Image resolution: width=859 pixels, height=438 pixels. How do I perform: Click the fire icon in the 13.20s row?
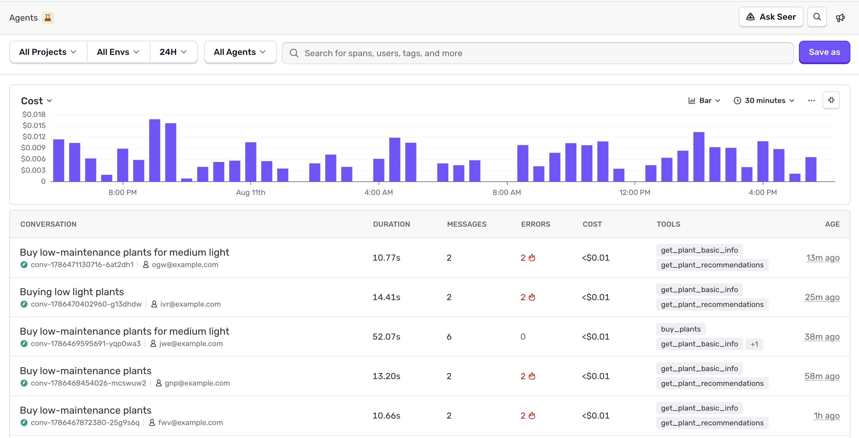coord(532,376)
